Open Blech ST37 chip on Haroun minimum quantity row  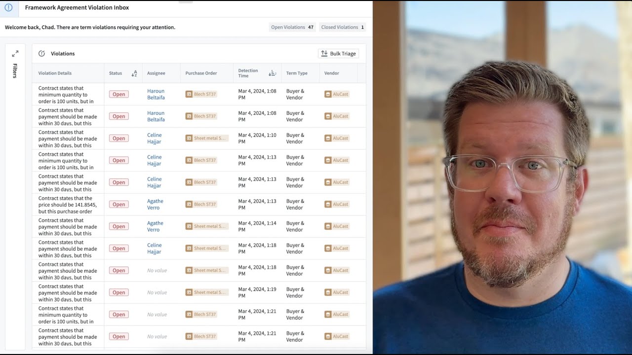tap(202, 94)
